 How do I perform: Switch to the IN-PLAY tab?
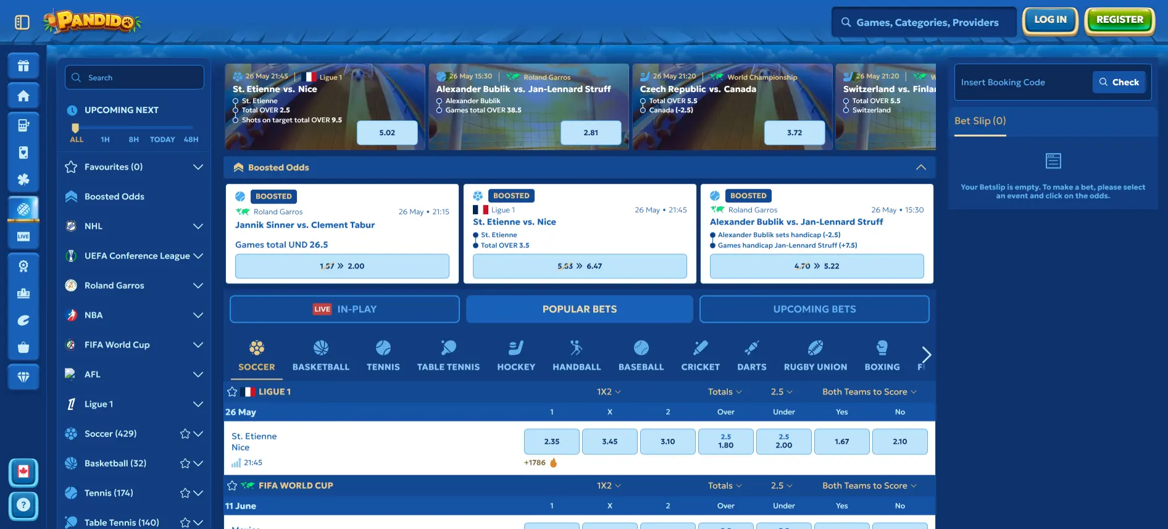click(x=344, y=309)
